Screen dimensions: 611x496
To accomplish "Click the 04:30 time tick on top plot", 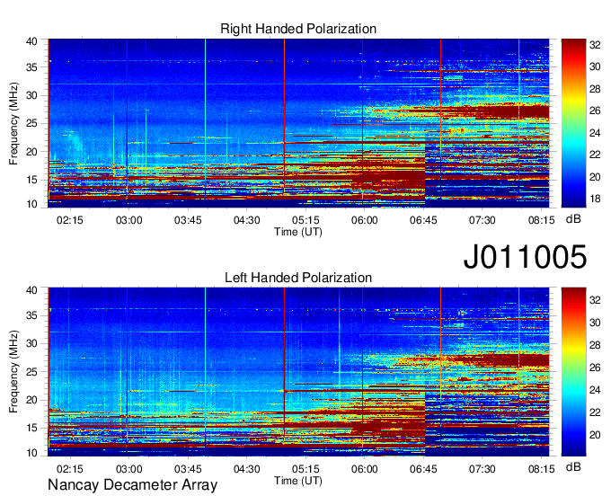I will (247, 220).
